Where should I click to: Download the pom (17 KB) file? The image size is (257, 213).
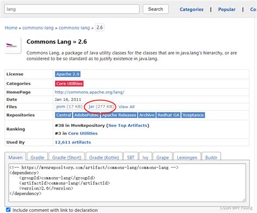pyautogui.click(x=69, y=107)
